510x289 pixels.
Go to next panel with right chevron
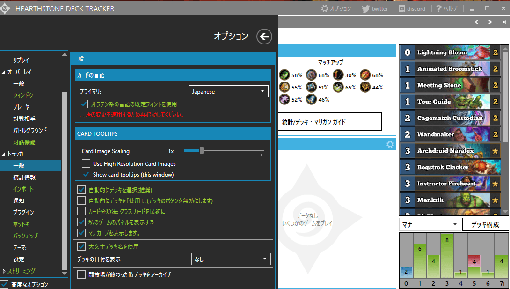coord(490,22)
